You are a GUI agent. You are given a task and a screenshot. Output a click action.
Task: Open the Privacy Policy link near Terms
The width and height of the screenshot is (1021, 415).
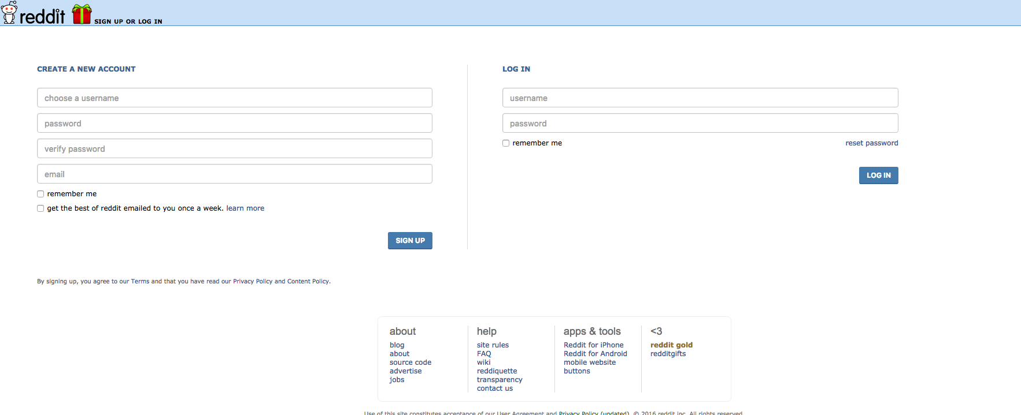(253, 282)
